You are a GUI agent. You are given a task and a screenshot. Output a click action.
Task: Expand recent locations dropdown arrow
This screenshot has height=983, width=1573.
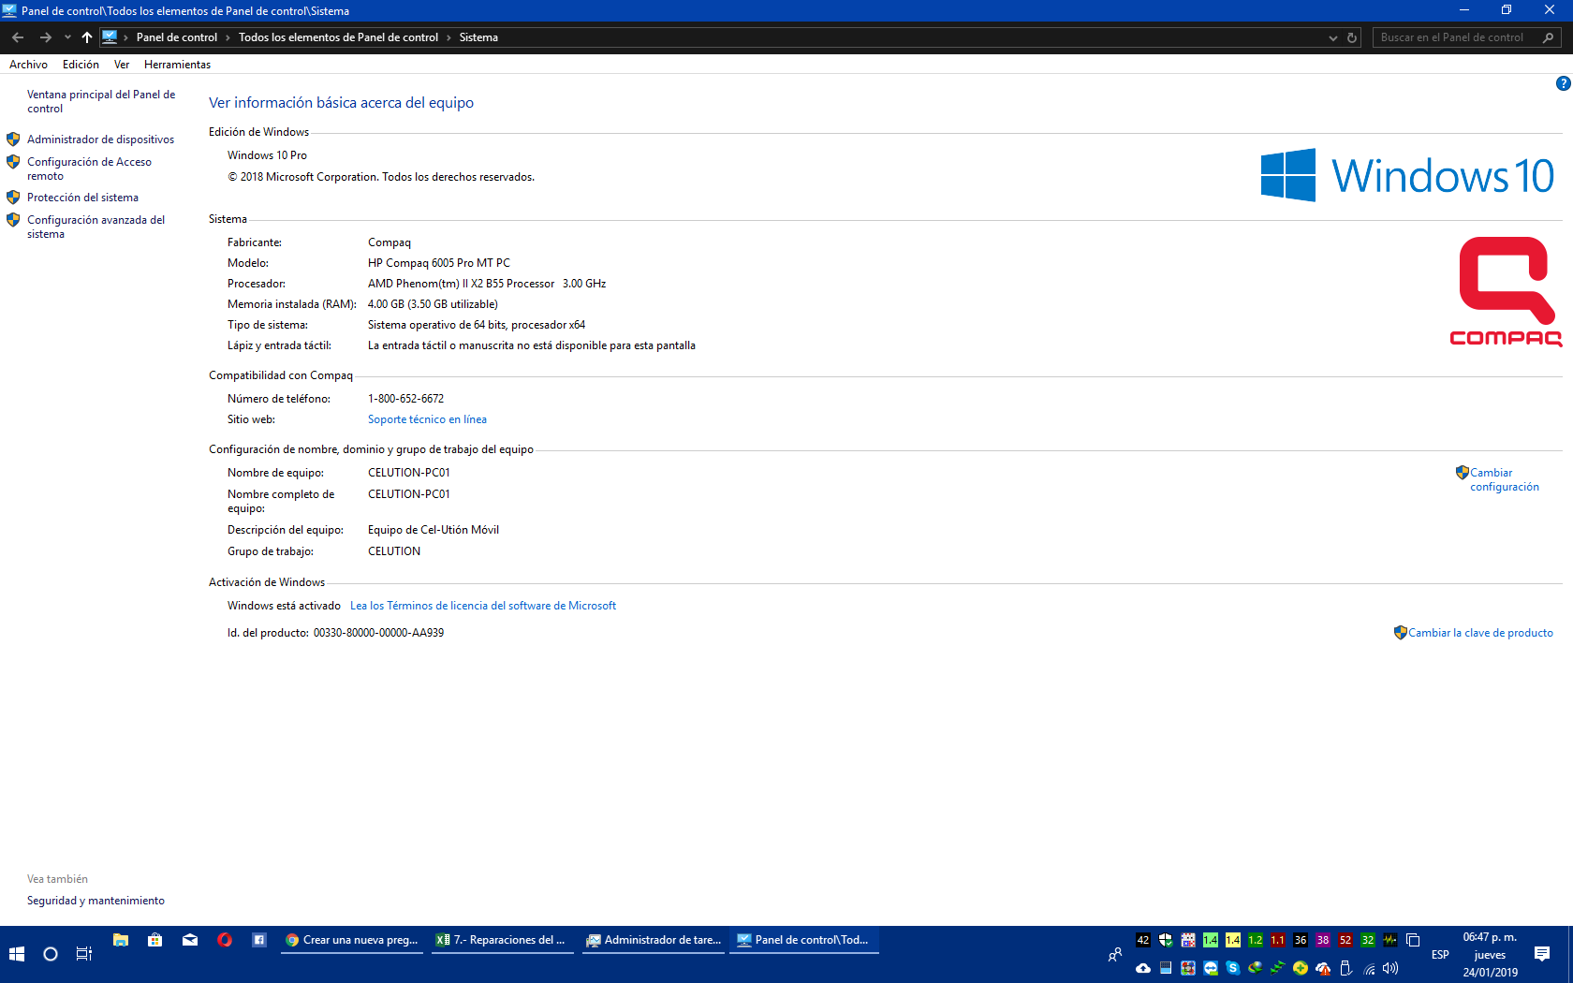(67, 37)
